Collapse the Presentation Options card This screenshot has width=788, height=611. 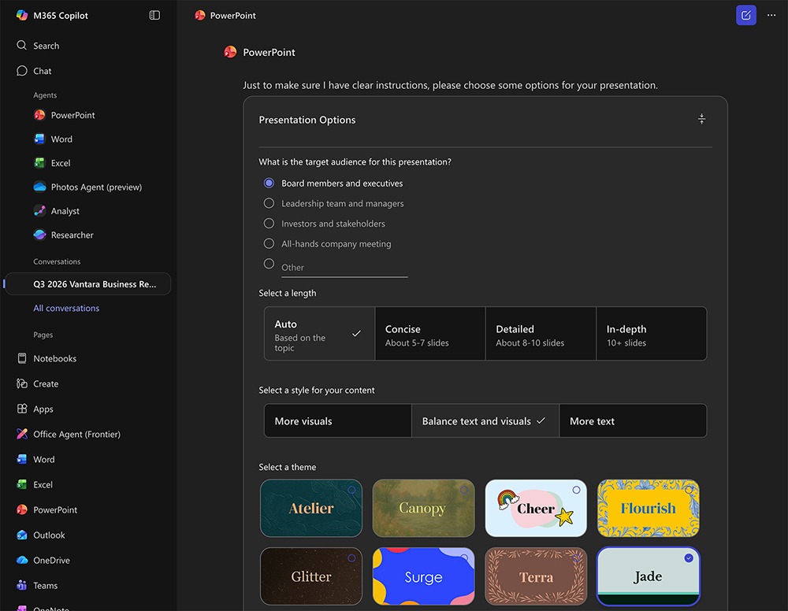(701, 120)
